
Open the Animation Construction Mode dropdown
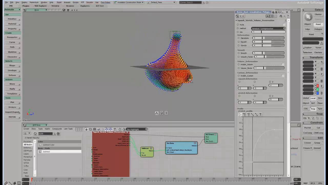pyautogui.click(x=129, y=2)
